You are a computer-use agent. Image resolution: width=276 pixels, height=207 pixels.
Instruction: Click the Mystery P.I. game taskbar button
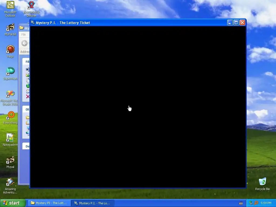click(93, 203)
